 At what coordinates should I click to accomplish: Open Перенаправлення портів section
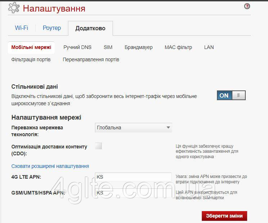pyautogui.click(x=91, y=59)
